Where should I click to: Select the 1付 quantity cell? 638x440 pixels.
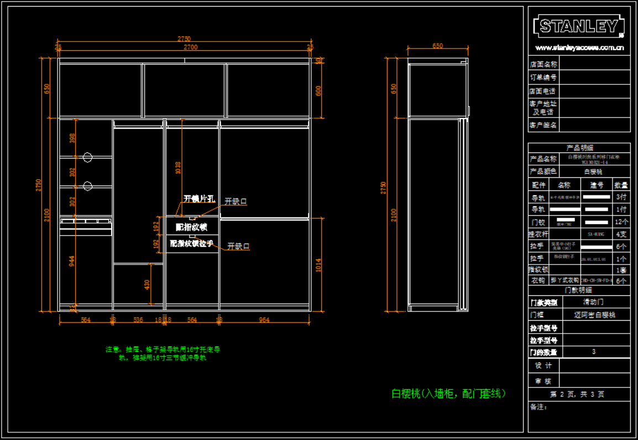[x=621, y=209]
